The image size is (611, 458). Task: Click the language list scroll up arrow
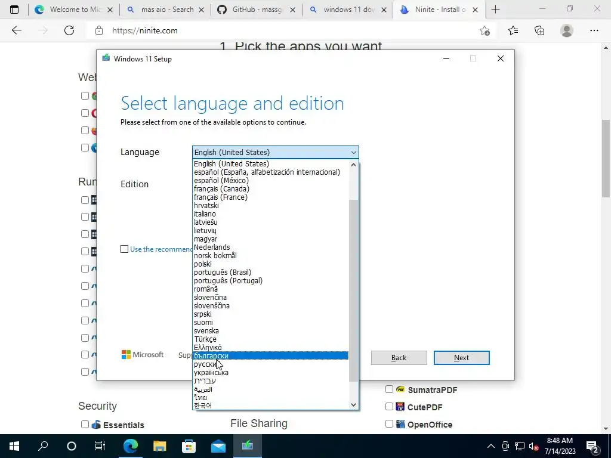353,165
